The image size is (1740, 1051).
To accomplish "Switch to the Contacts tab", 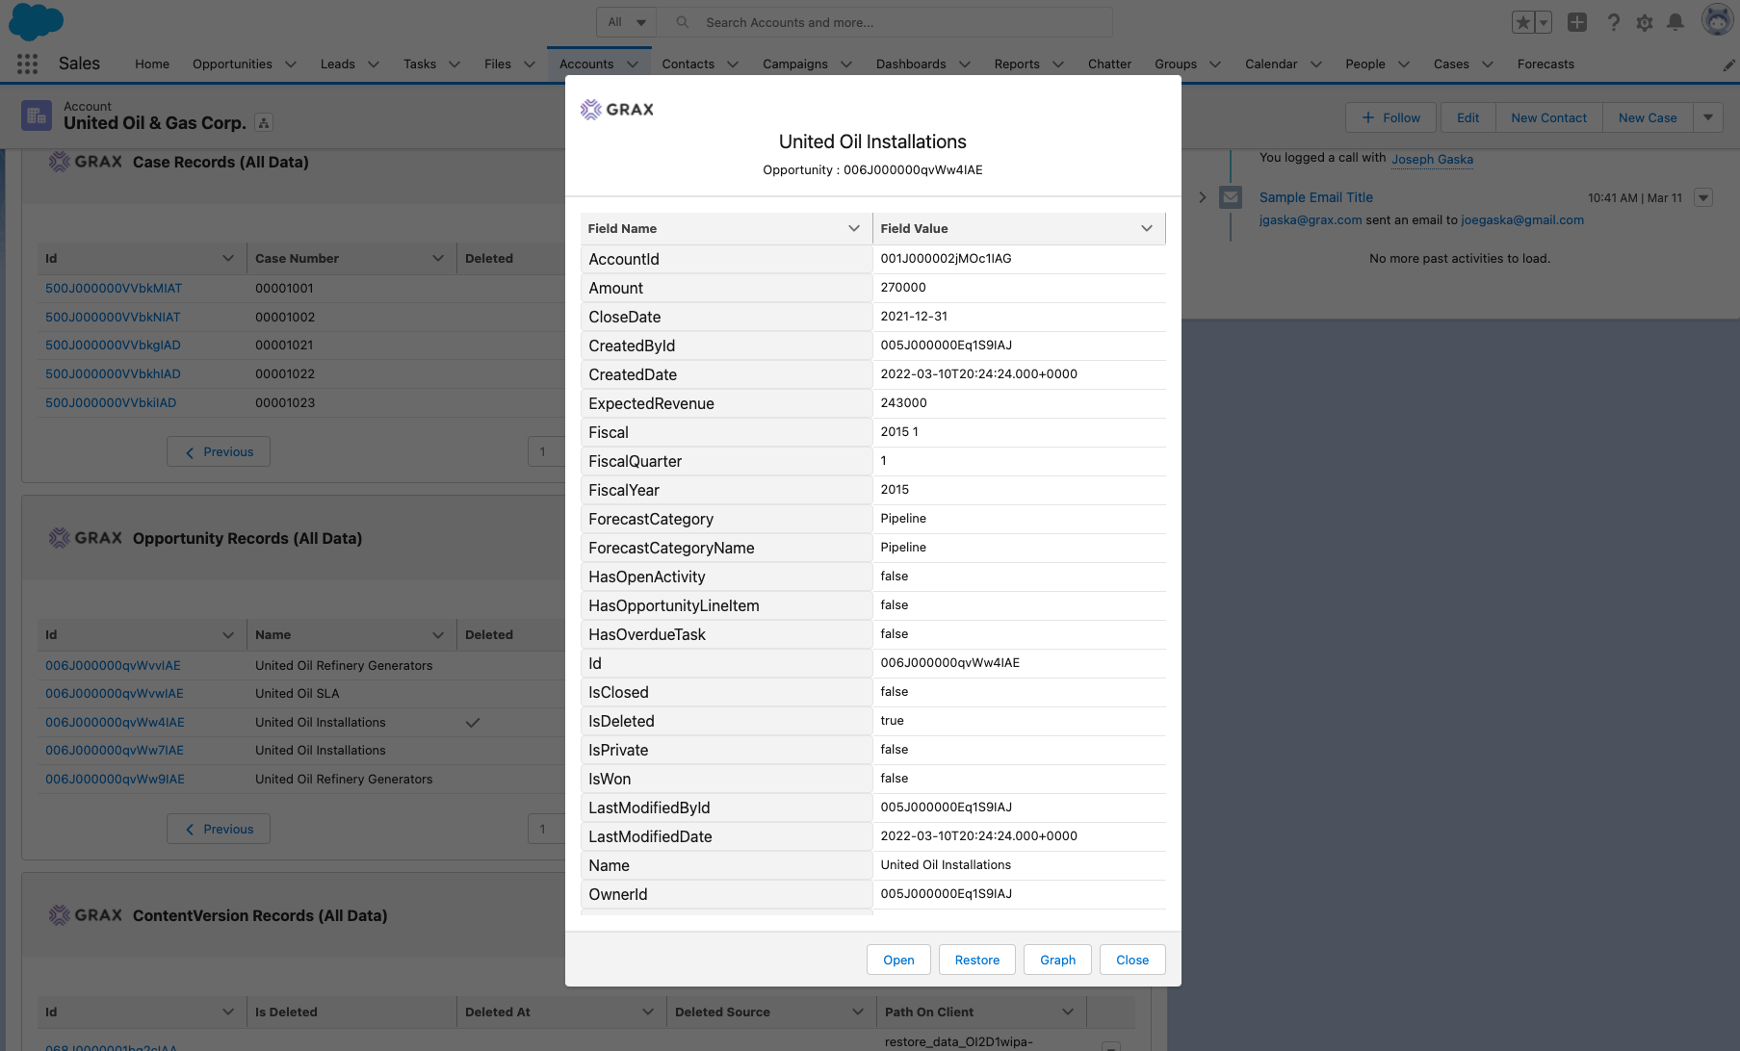I will (x=688, y=64).
